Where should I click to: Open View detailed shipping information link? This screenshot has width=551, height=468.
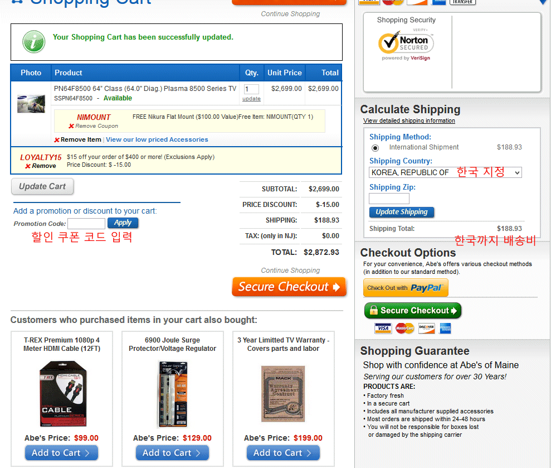tap(409, 120)
